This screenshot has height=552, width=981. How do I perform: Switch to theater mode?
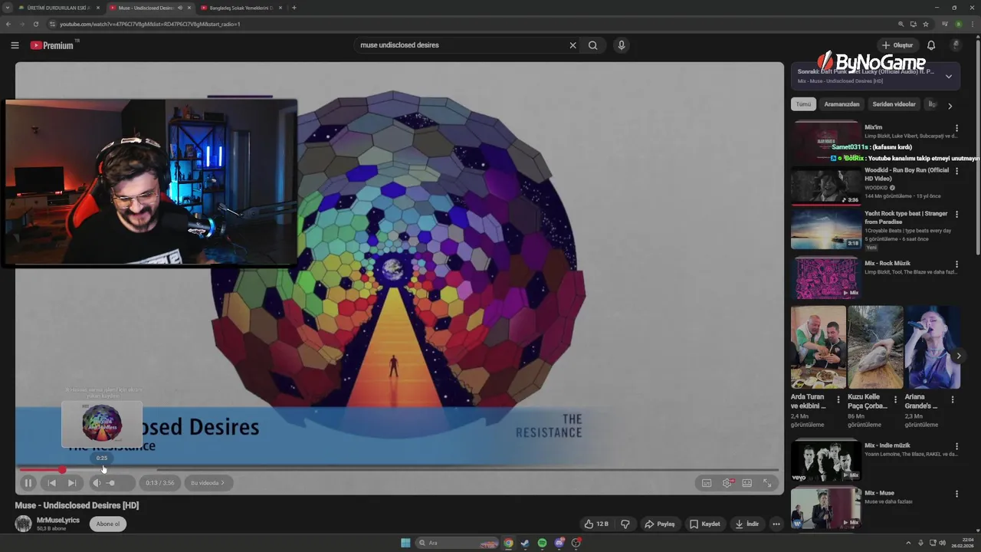click(x=747, y=483)
